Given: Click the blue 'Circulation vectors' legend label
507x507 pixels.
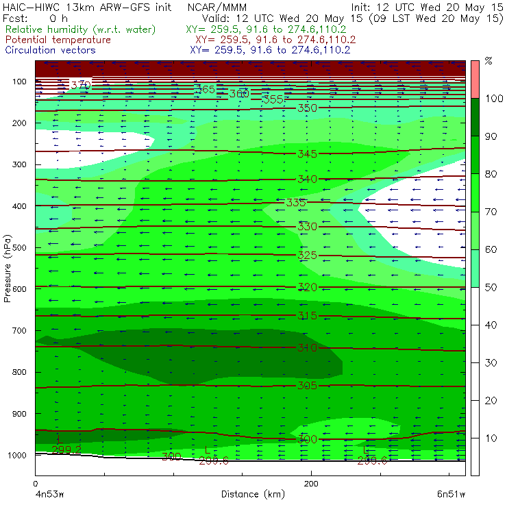Looking at the screenshot, I should [50, 50].
